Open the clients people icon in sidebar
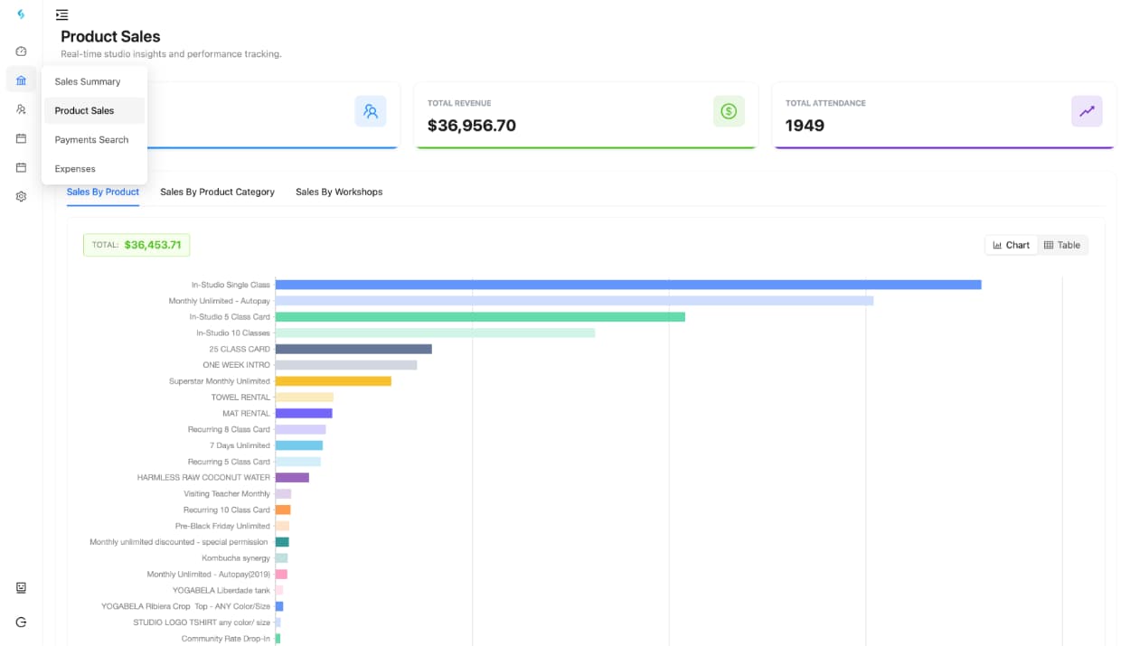 point(21,109)
